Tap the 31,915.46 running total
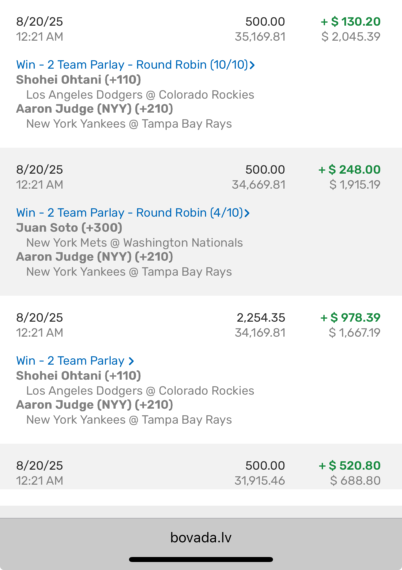Viewport: 402px width, 570px height. click(260, 481)
